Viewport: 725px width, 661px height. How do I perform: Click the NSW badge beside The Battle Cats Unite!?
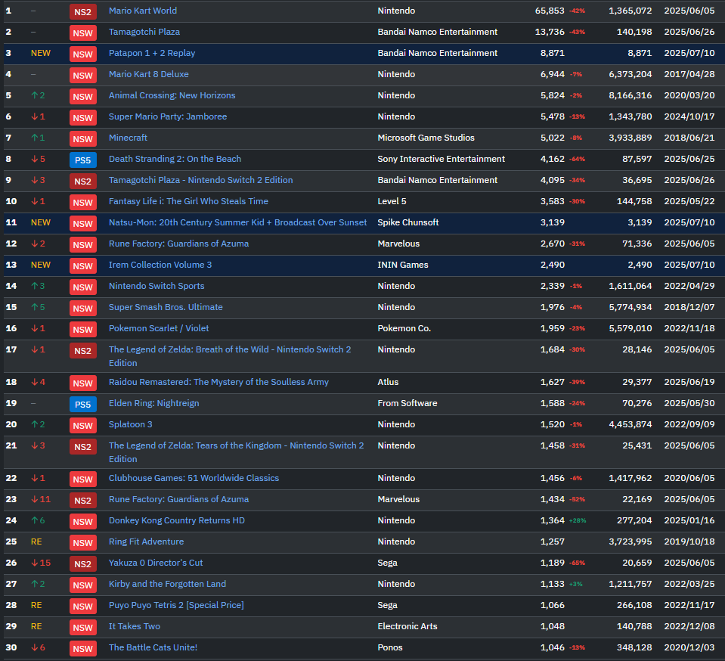[x=82, y=649]
